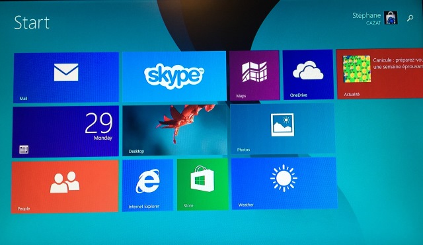423x245 pixels.
Task: Click the Start heading text
Action: point(32,23)
